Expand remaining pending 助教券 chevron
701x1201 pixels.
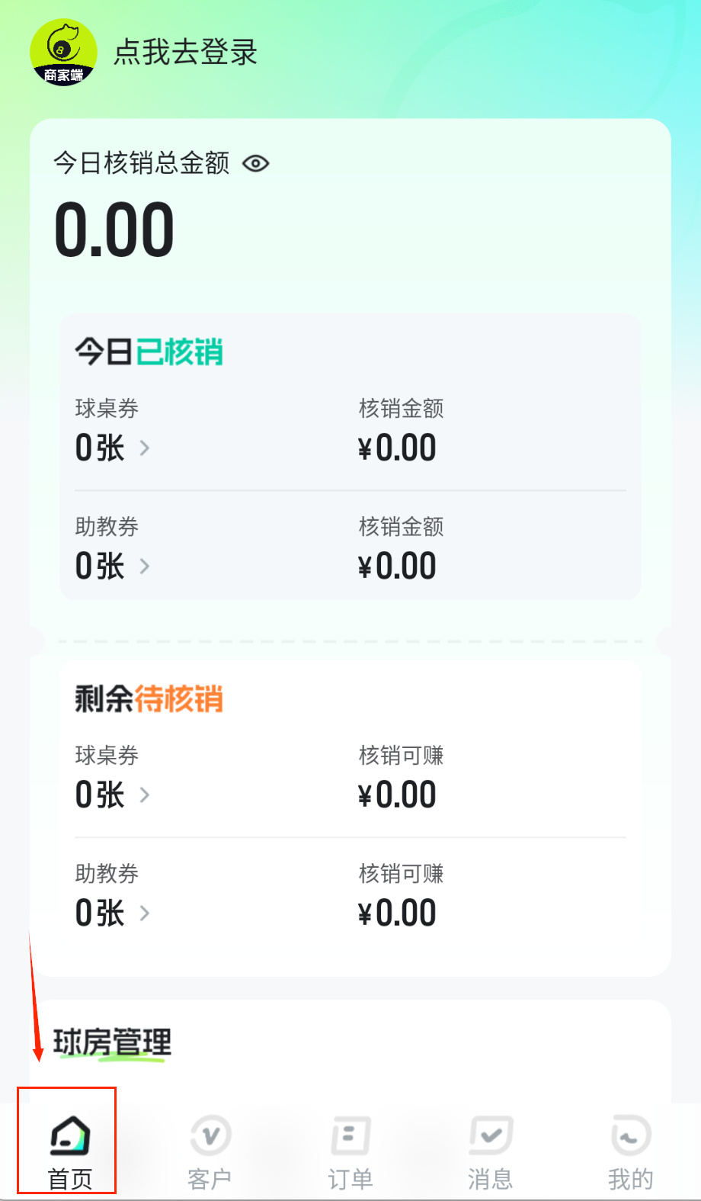click(x=145, y=914)
